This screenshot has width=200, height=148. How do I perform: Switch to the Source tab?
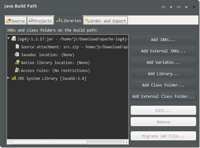coord(16,21)
